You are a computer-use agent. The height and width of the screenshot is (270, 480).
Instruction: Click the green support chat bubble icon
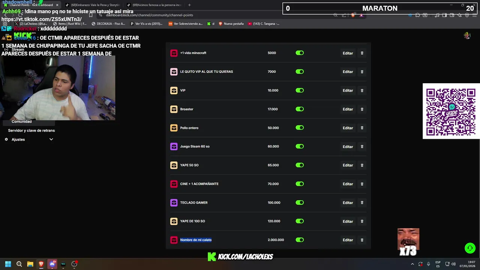click(x=470, y=248)
